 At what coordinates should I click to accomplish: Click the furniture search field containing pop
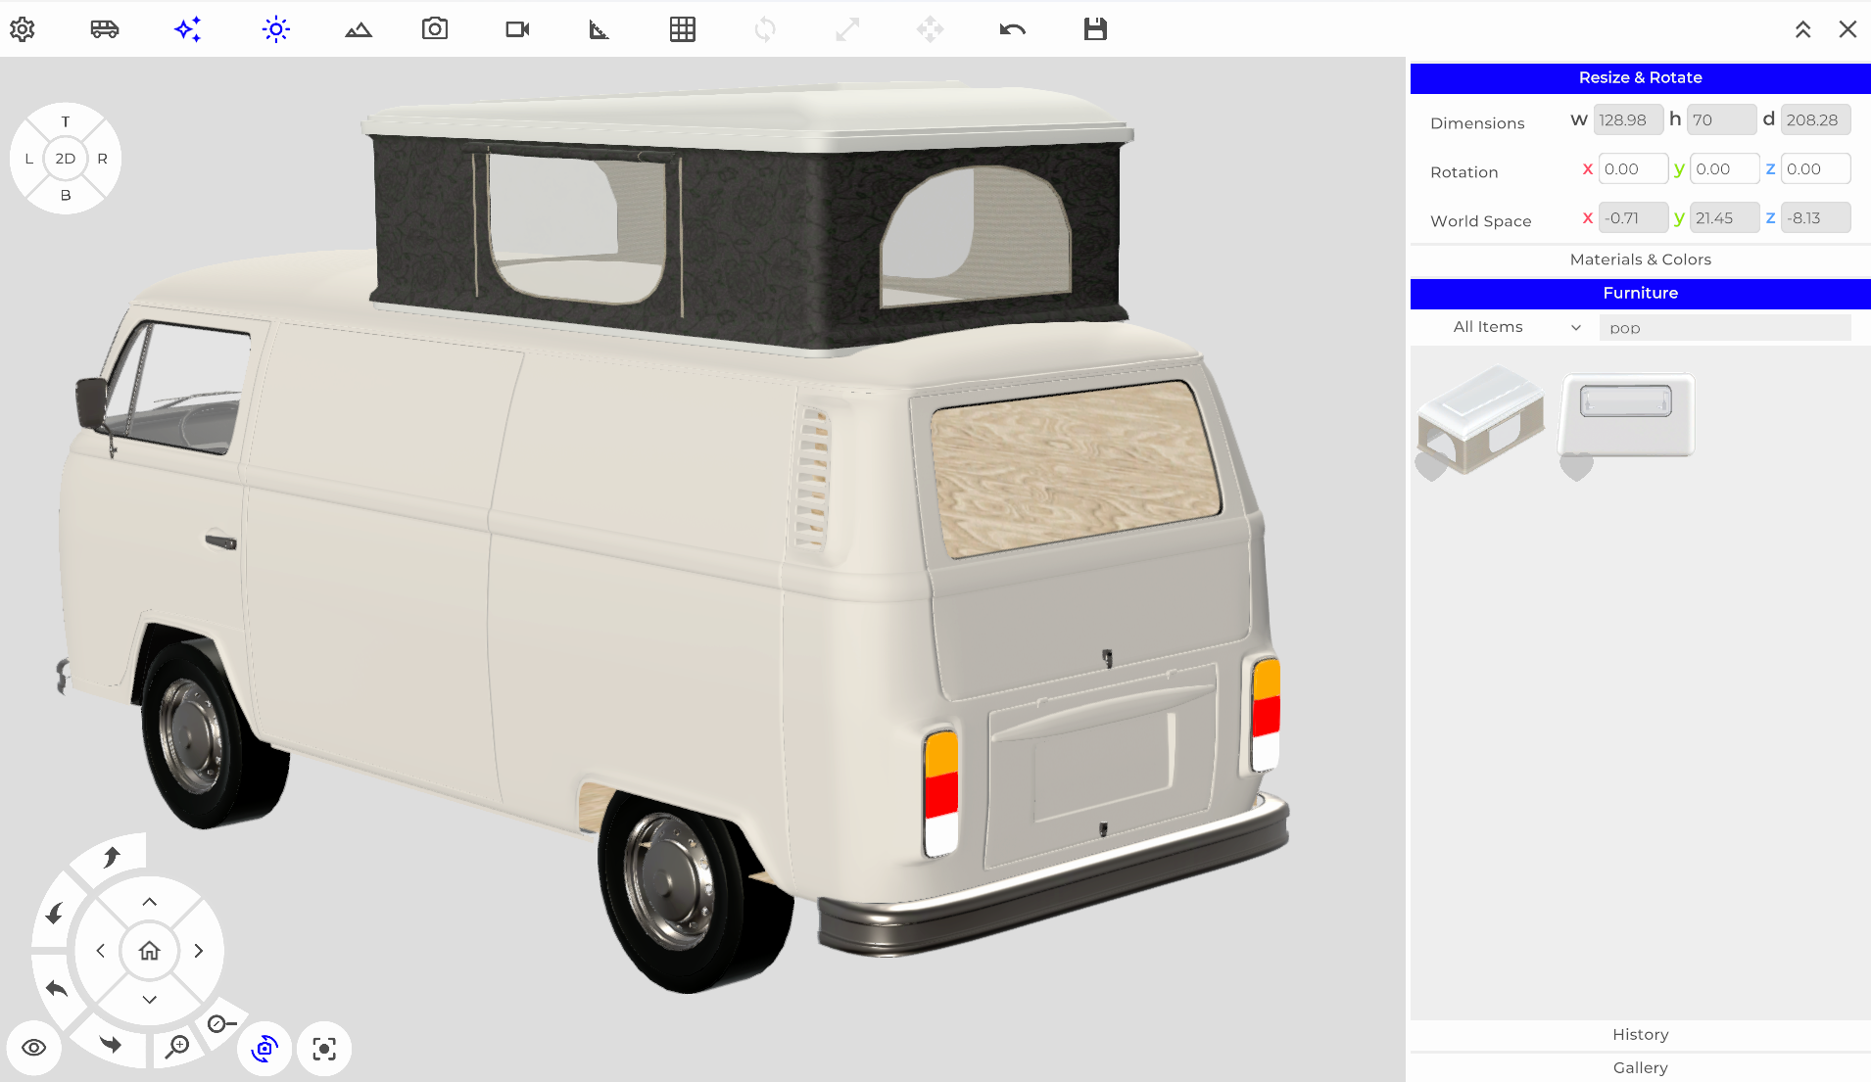coord(1725,328)
